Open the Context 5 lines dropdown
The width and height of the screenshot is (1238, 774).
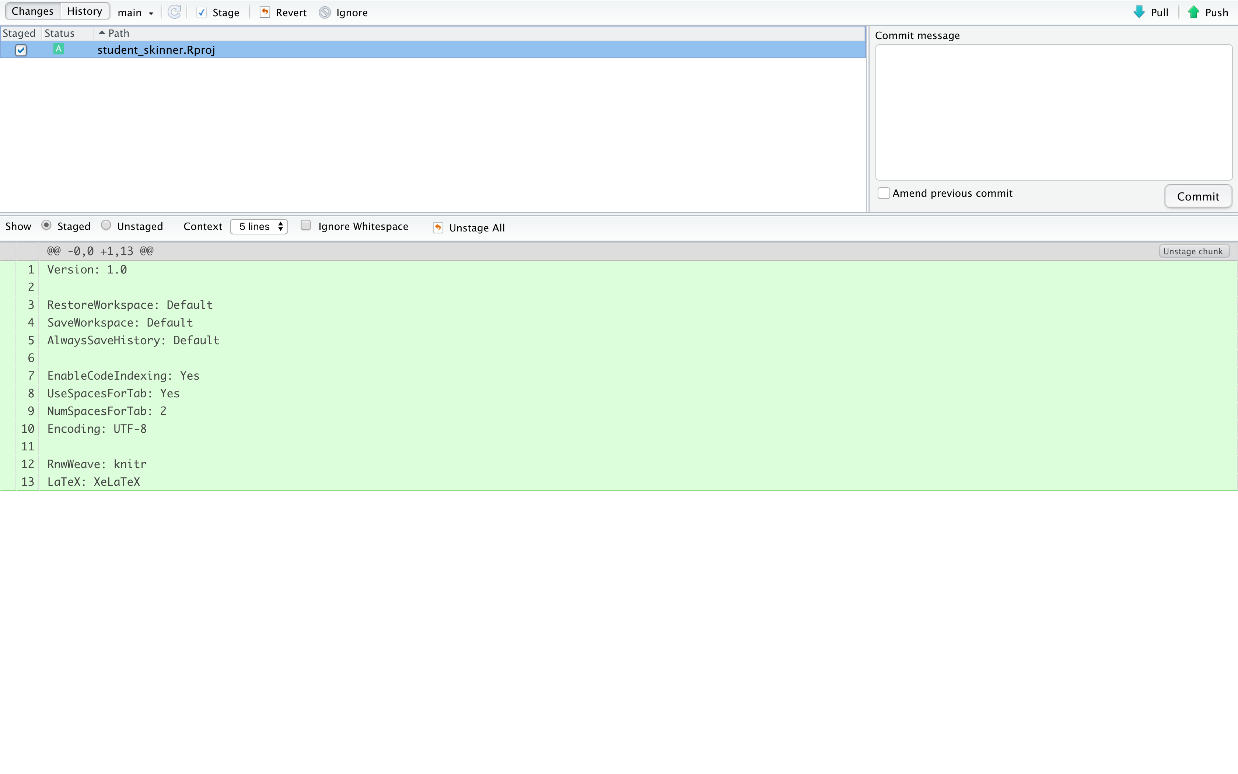coord(259,226)
